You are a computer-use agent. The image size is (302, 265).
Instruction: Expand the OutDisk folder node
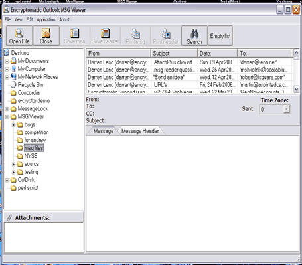click(7, 180)
